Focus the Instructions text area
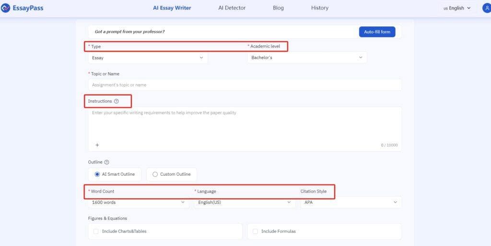The width and height of the screenshot is (491, 246). [245, 129]
